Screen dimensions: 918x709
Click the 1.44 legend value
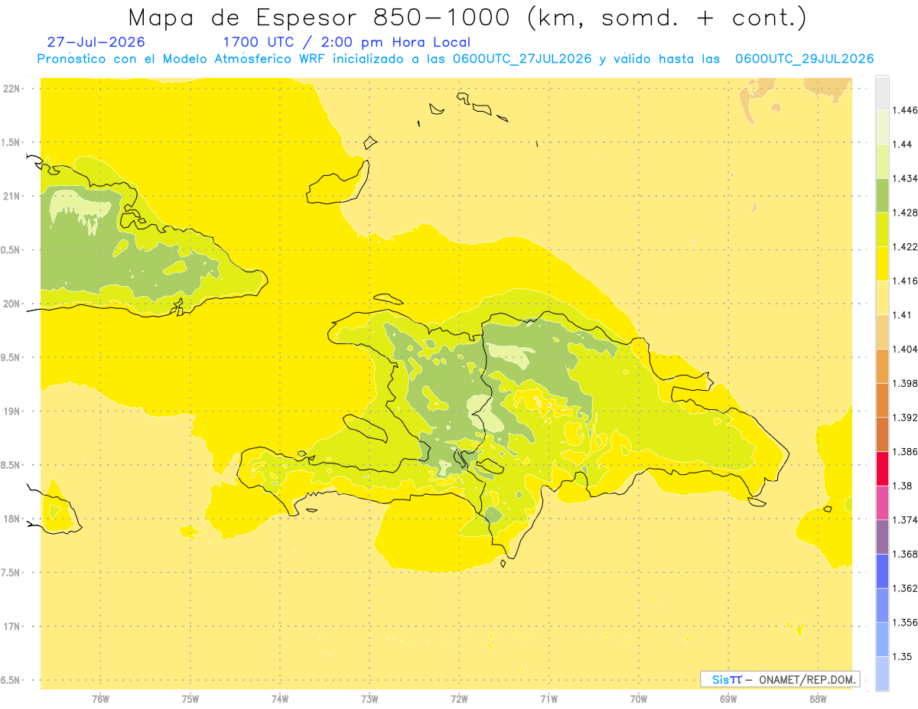902,145
